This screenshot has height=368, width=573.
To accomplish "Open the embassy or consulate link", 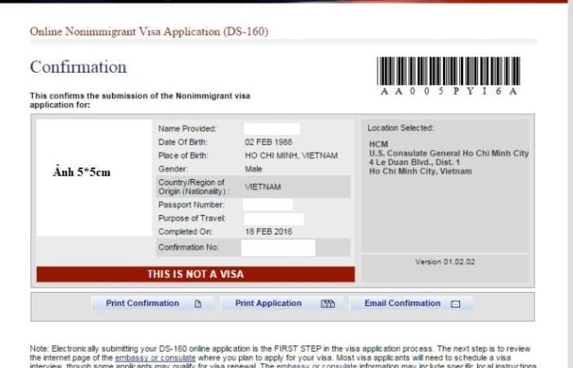I will point(155,357).
